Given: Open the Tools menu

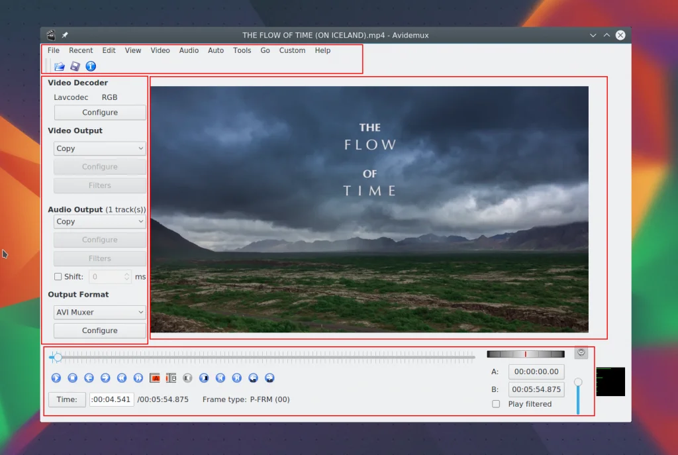Looking at the screenshot, I should (242, 50).
